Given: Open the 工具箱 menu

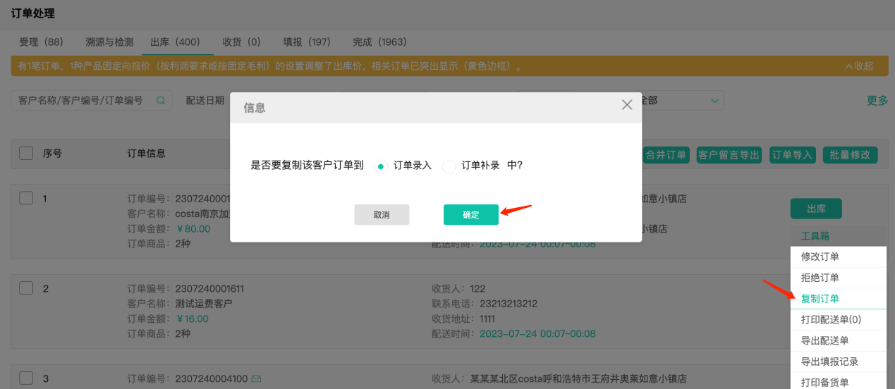Looking at the screenshot, I should (x=815, y=236).
